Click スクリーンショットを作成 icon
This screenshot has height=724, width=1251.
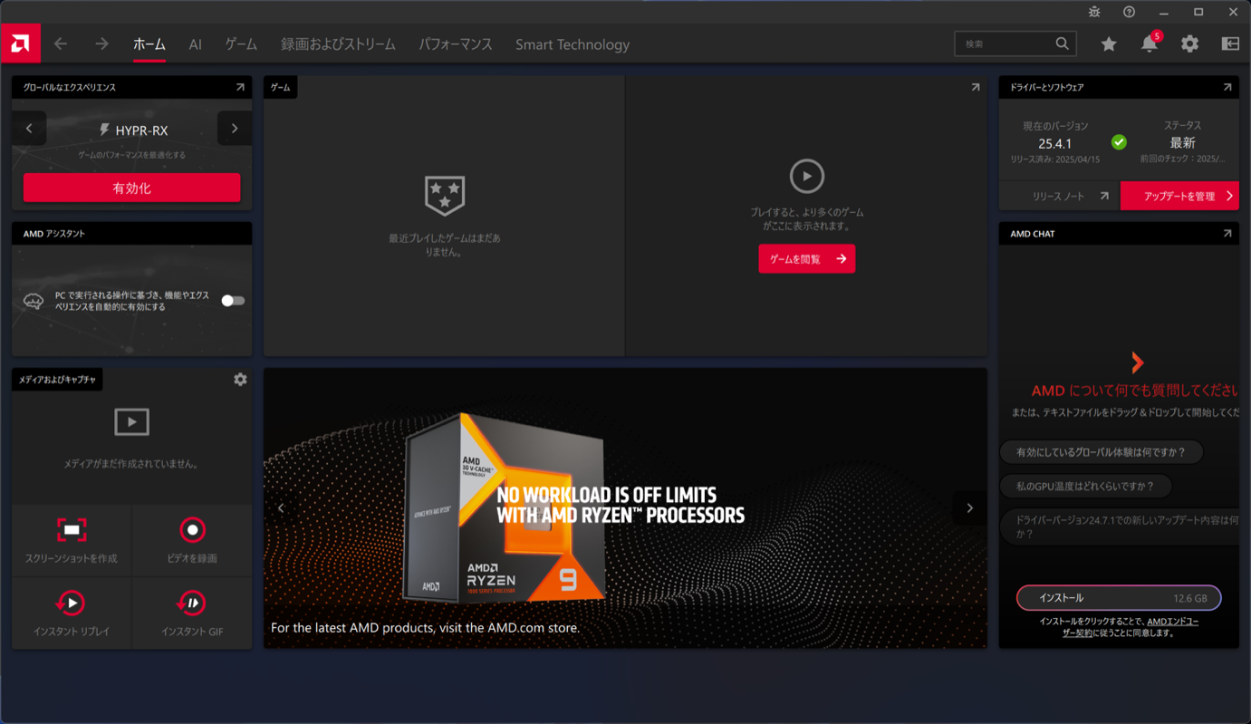[x=72, y=530]
